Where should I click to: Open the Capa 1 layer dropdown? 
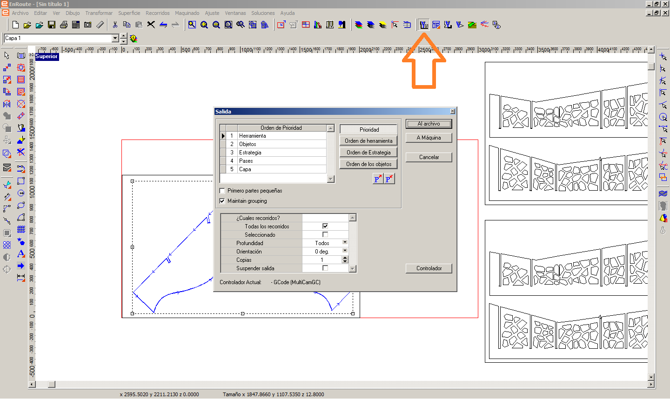(x=115, y=38)
